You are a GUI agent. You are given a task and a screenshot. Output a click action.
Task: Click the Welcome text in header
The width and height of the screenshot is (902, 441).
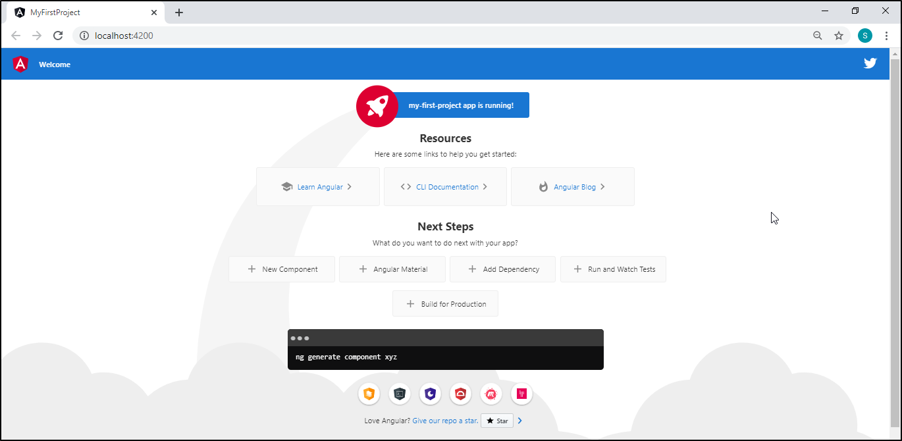[x=55, y=65]
